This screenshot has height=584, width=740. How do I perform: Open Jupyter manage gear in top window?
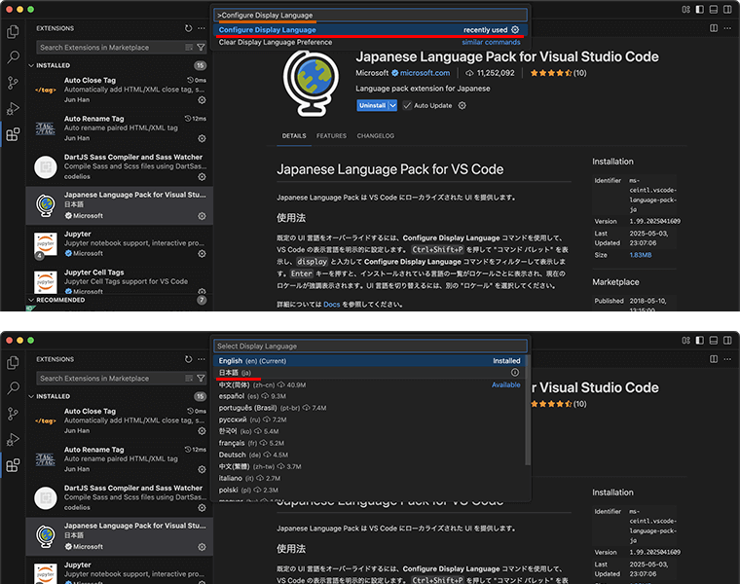(x=202, y=254)
